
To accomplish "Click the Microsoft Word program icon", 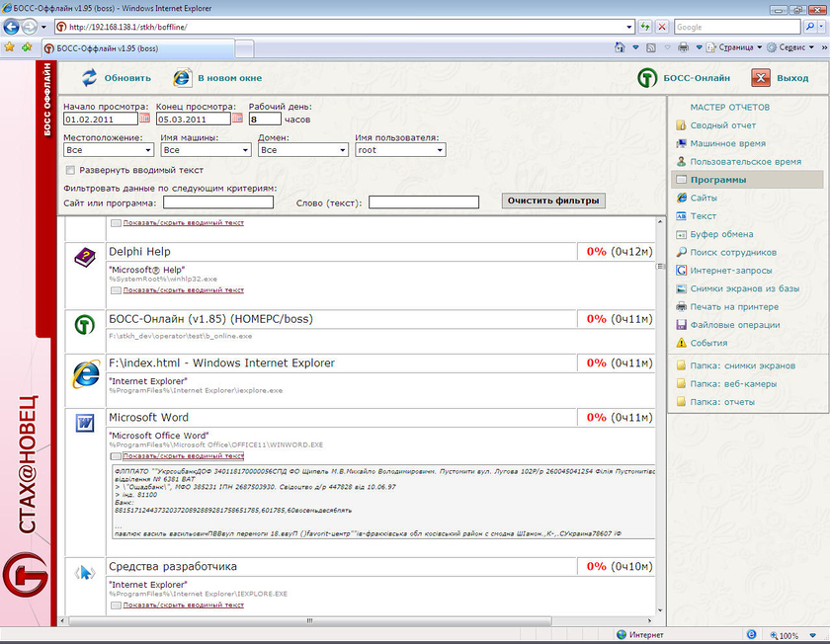I will pos(85,424).
